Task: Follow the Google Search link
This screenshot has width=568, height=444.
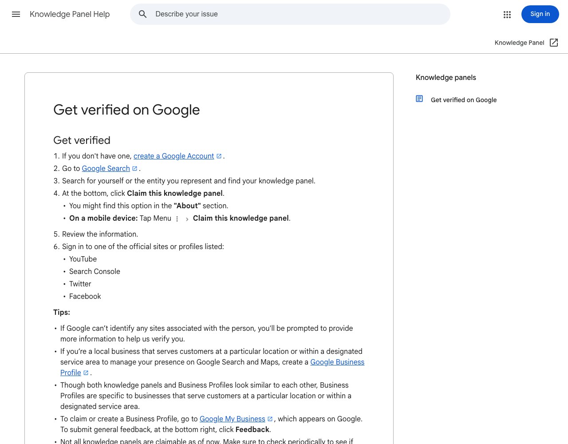Action: [x=106, y=169]
